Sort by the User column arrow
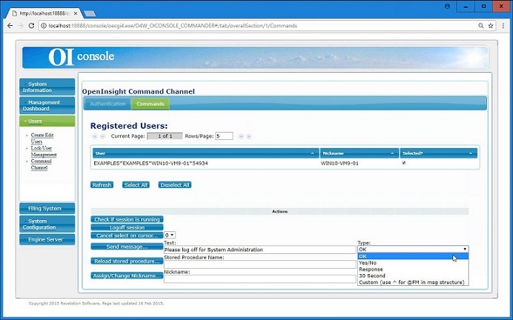Screen dimensions: 513x320 point(312,153)
